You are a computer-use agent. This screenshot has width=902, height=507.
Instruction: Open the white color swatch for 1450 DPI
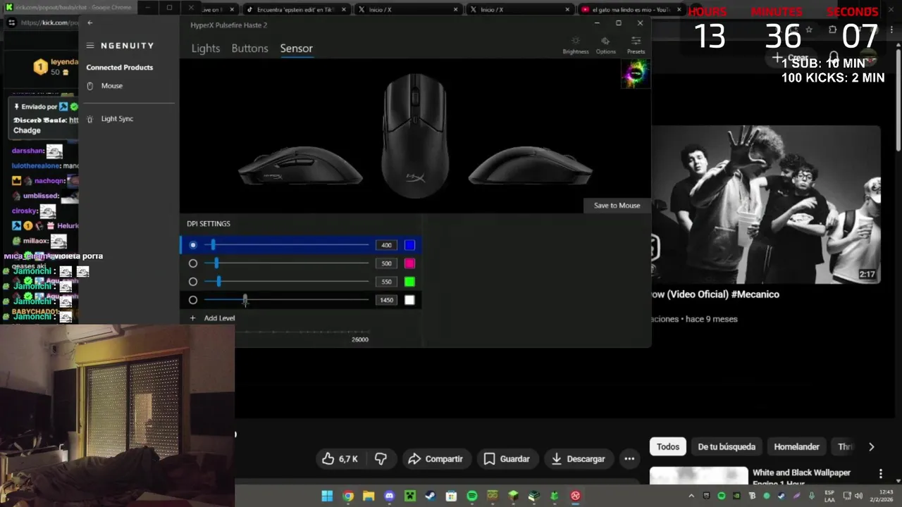(x=409, y=300)
